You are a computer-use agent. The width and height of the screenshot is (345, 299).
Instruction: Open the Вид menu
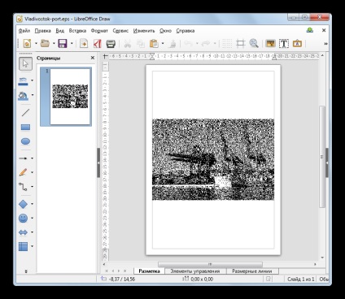[x=59, y=31]
